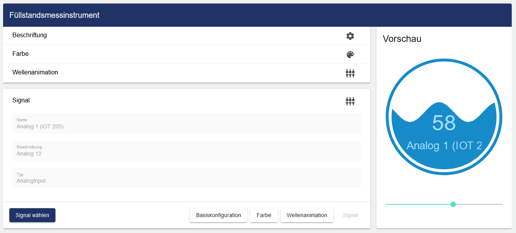Open Wellenanimation via the bottom button
Screen dimensions: 516x233
coord(307,215)
